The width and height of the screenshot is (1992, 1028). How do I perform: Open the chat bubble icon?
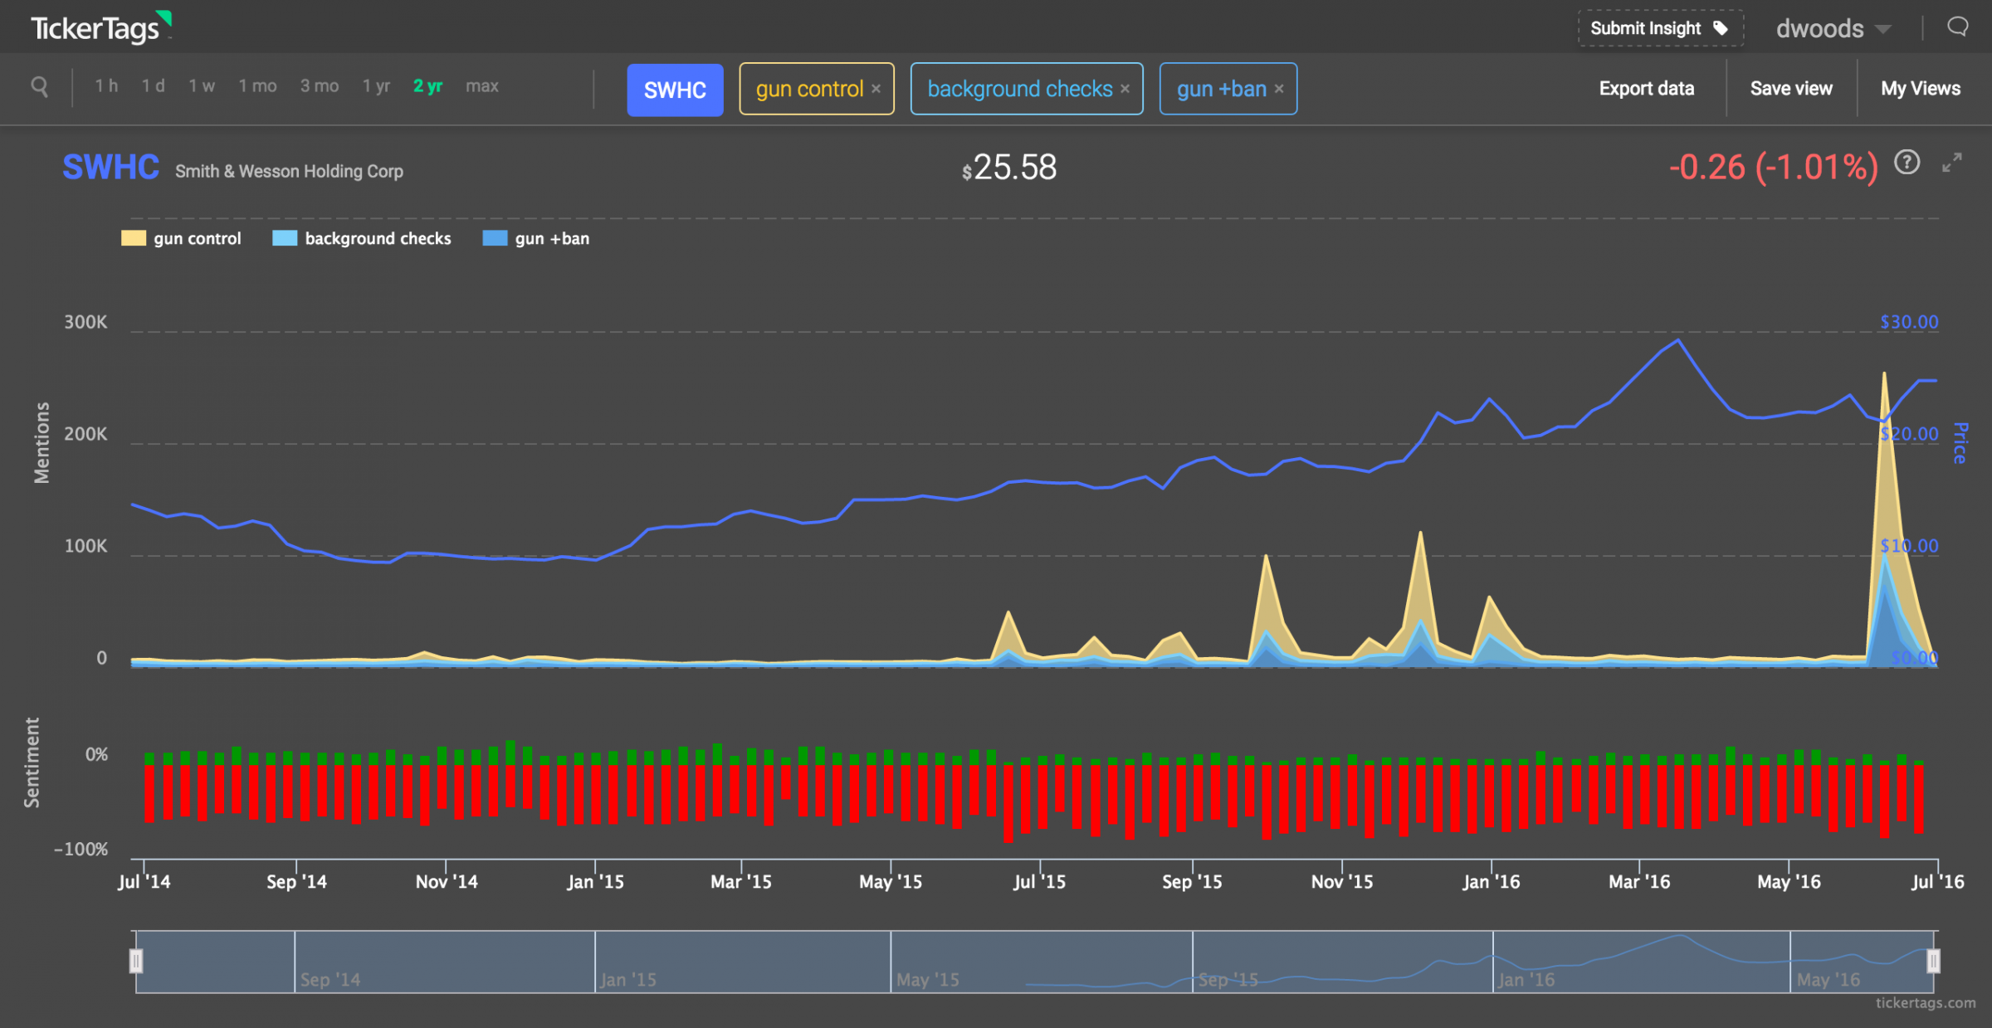coord(1958,27)
